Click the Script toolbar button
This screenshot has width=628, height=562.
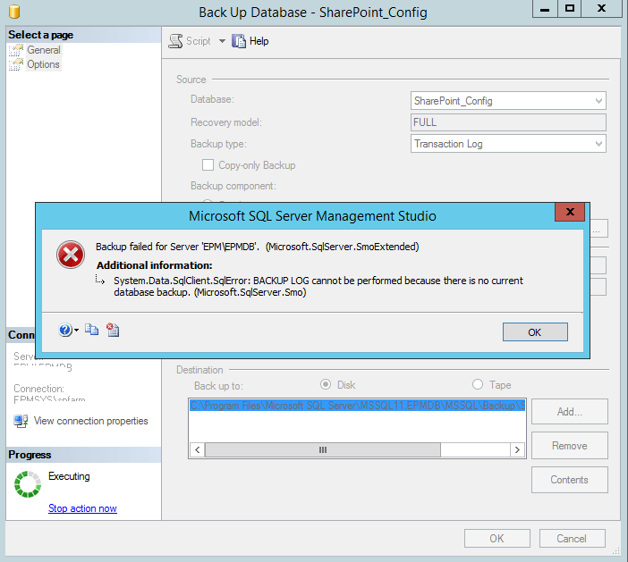pyautogui.click(x=190, y=41)
